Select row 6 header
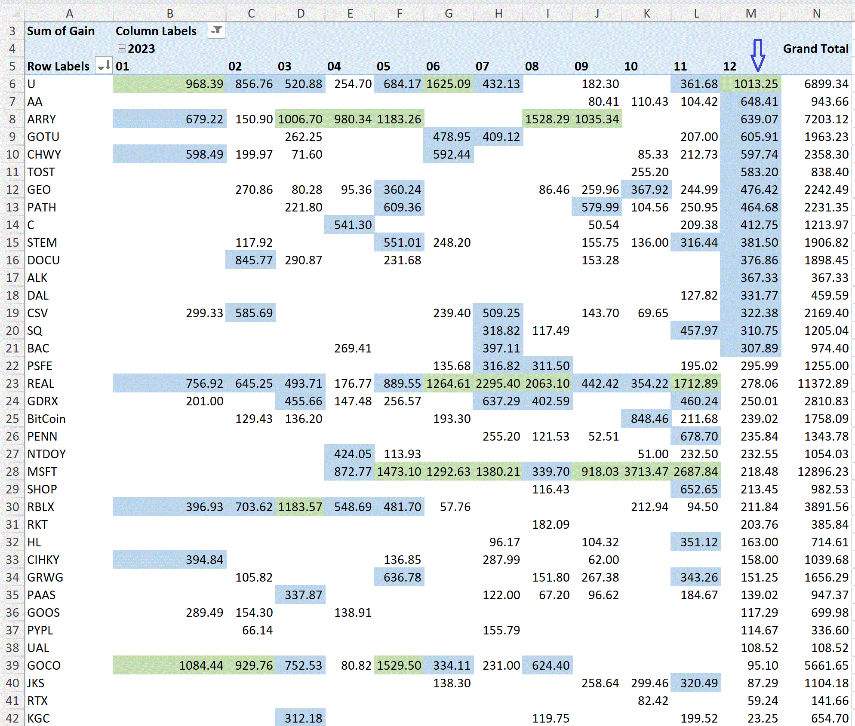Screen dimensions: 855x726 [12, 84]
